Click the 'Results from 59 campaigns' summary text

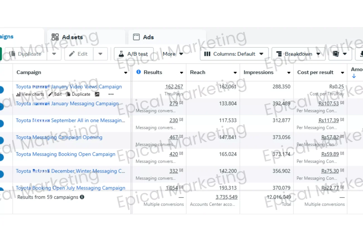(x=48, y=197)
